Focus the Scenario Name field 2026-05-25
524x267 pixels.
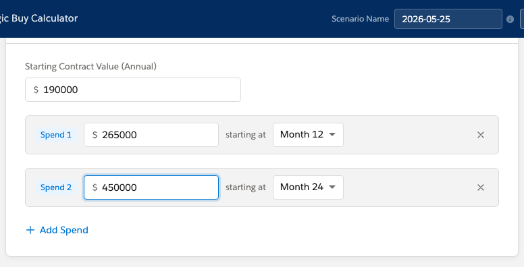[x=448, y=19]
